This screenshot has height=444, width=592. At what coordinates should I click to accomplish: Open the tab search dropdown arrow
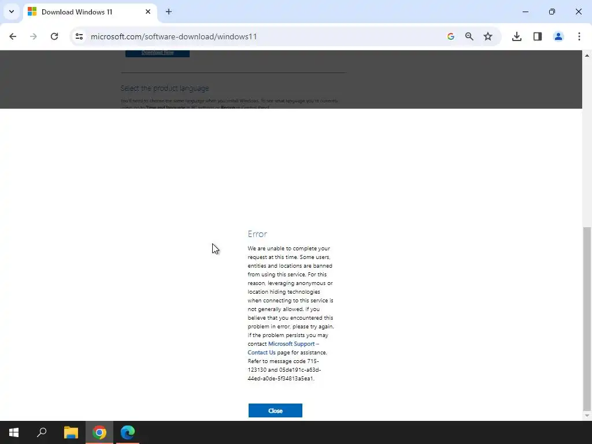click(x=12, y=12)
